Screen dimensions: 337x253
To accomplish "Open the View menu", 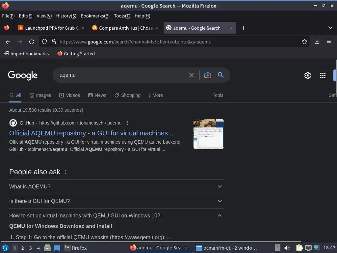I will click(44, 16).
